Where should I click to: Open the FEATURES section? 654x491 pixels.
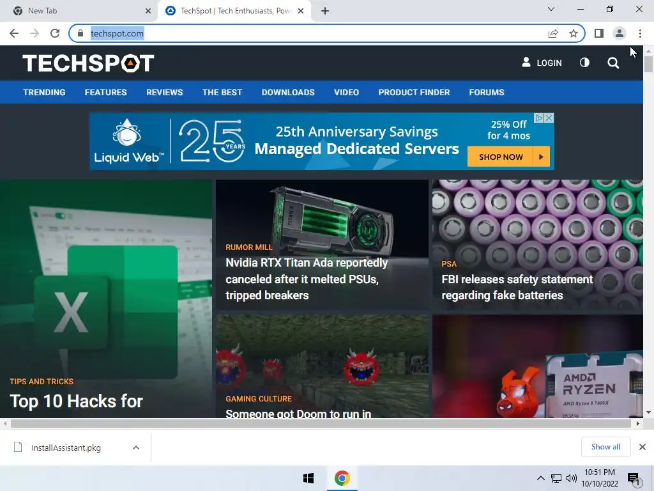105,92
